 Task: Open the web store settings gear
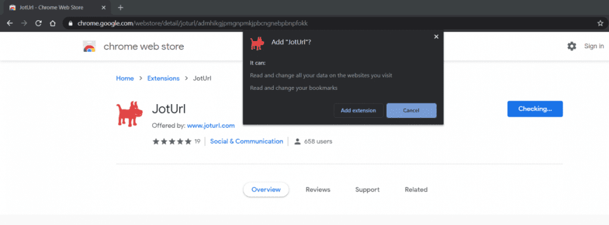[x=572, y=46]
